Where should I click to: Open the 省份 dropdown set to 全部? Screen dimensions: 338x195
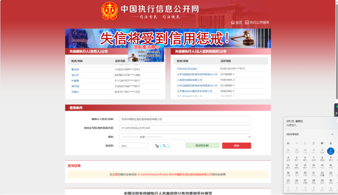pyautogui.click(x=185, y=137)
